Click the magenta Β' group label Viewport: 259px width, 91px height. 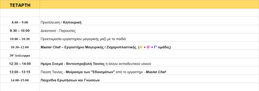click(148, 47)
